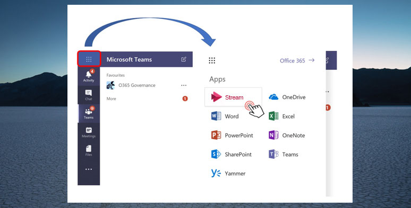Launch OneDrive from the Apps list
The width and height of the screenshot is (411, 208).
pos(273,97)
